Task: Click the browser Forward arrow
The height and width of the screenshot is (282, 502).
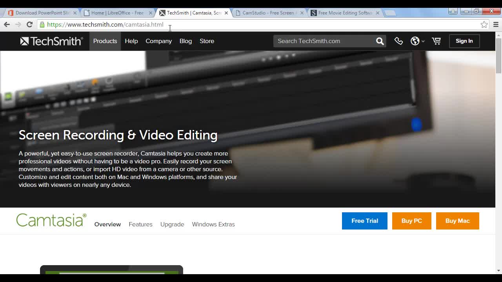Action: pyautogui.click(x=18, y=24)
